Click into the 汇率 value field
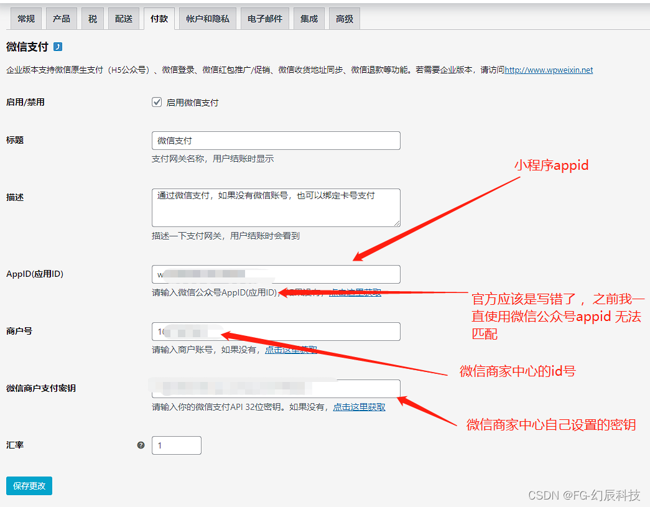The height and width of the screenshot is (507, 650). [x=177, y=445]
